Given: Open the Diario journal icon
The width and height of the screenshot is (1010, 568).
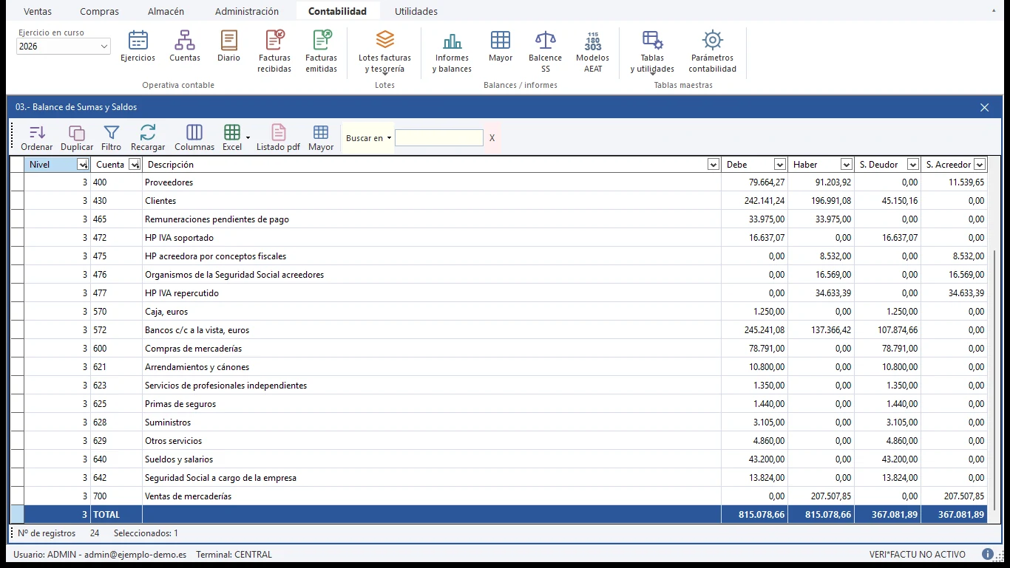Looking at the screenshot, I should point(228,46).
